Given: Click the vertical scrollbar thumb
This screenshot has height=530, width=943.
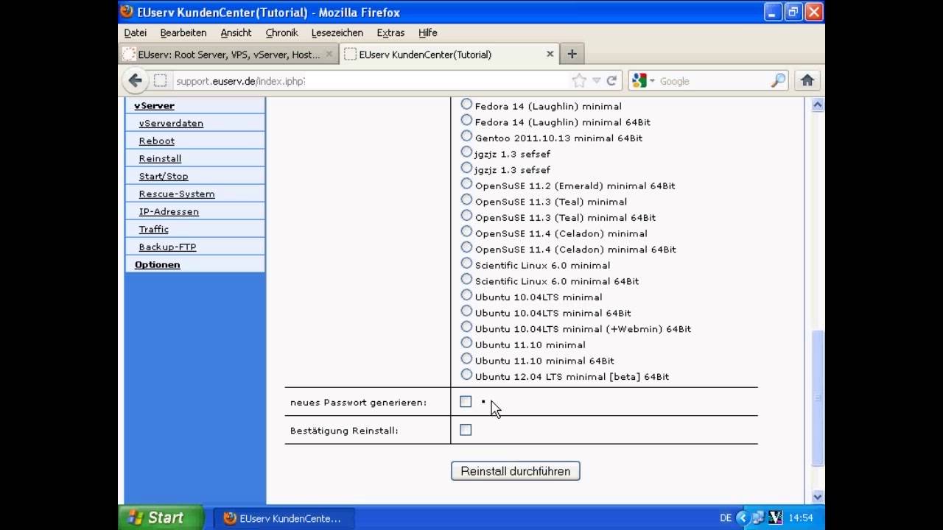Looking at the screenshot, I should point(817,398).
